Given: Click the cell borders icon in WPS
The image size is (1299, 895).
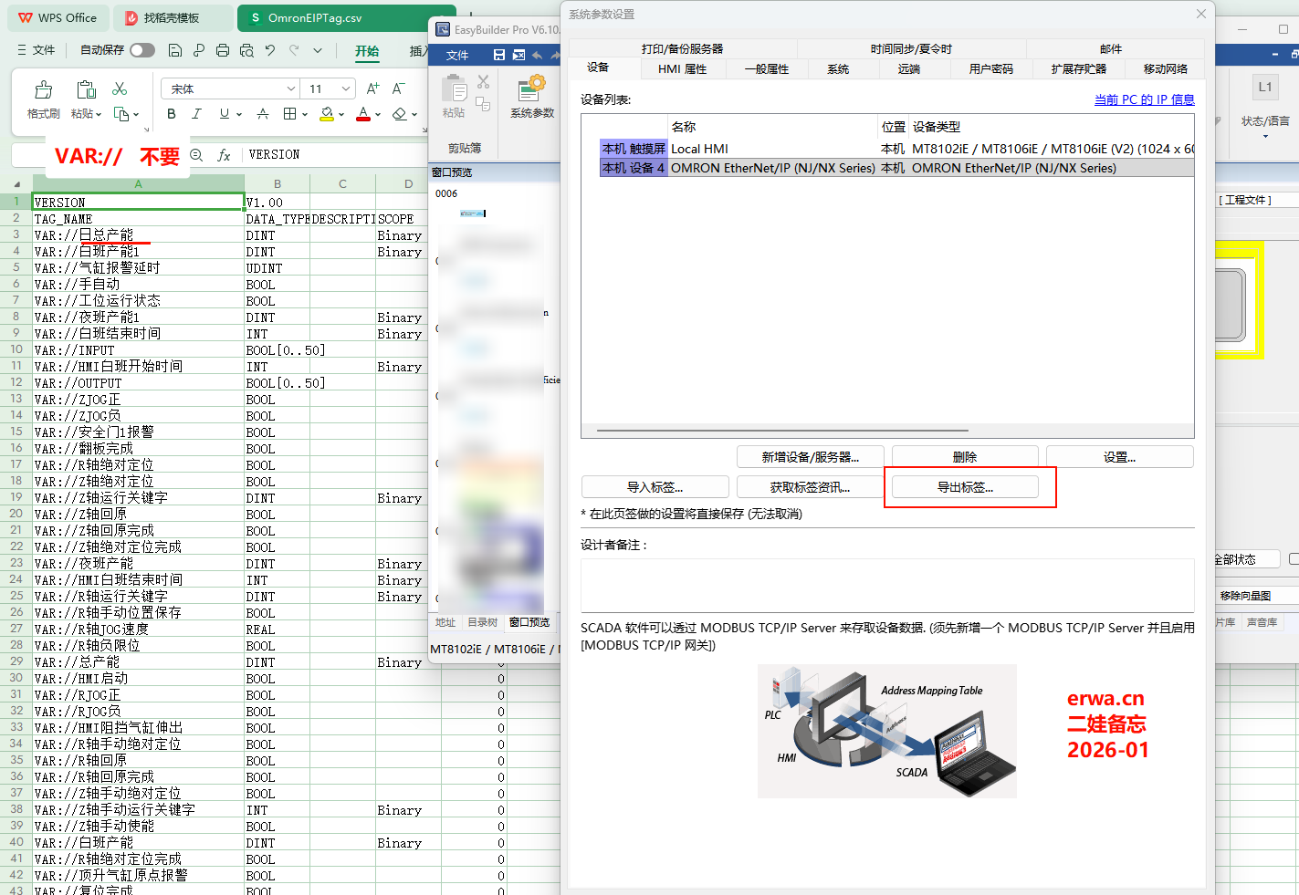Looking at the screenshot, I should click(x=289, y=114).
